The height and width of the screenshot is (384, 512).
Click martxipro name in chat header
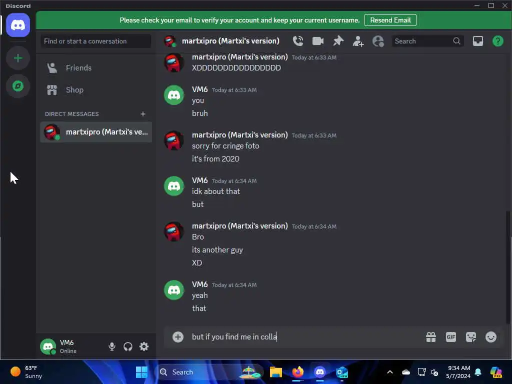230,41
